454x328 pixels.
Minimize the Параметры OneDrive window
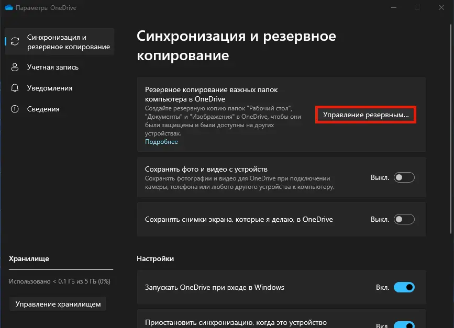(x=393, y=7)
